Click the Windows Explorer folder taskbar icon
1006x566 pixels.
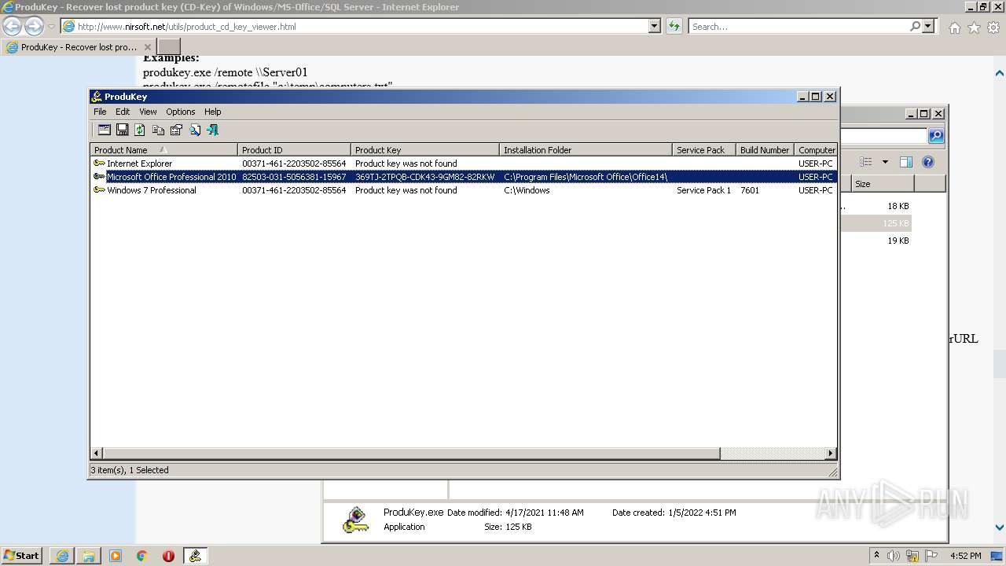click(x=89, y=556)
